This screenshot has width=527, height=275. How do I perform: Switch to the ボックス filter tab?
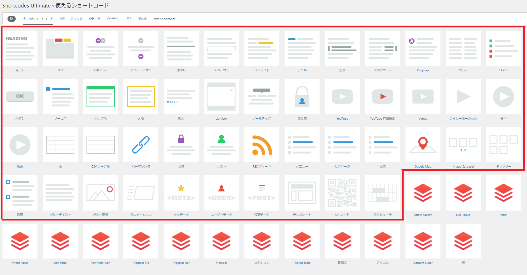tap(77, 19)
